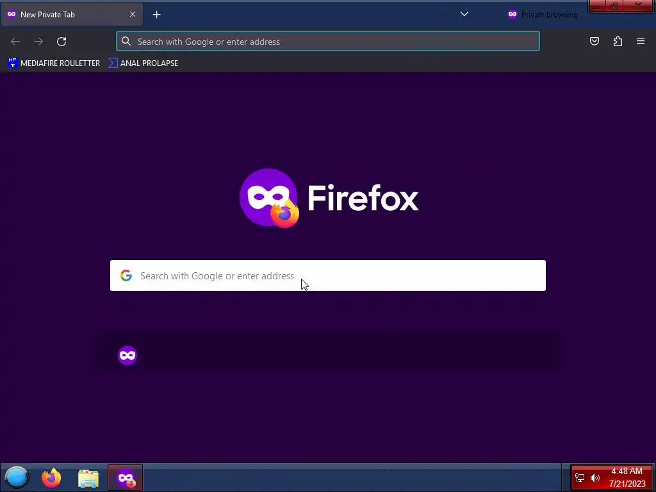Click the Private browsing indicator
The height and width of the screenshot is (492, 656).
tap(543, 15)
